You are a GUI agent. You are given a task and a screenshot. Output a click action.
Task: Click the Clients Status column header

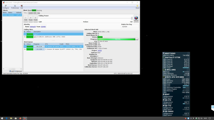coord(10,12)
